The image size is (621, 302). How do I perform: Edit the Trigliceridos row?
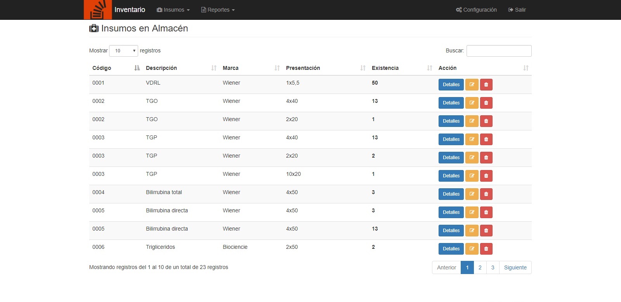click(x=472, y=249)
